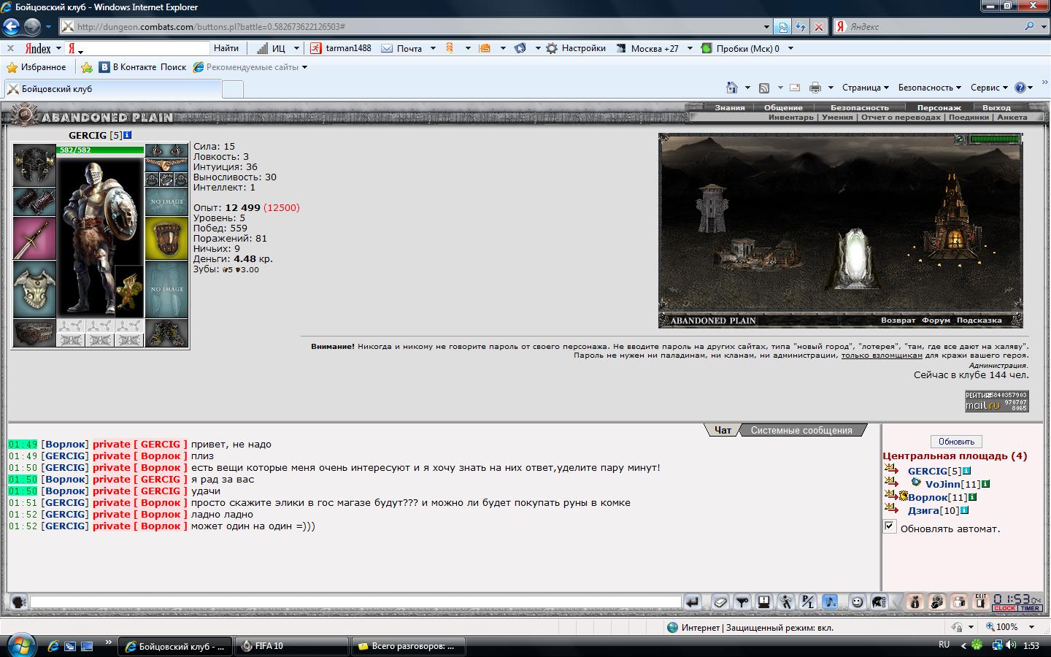Click private-message arrow icon beside Дзига
The width and height of the screenshot is (1051, 657).
pos(891,509)
